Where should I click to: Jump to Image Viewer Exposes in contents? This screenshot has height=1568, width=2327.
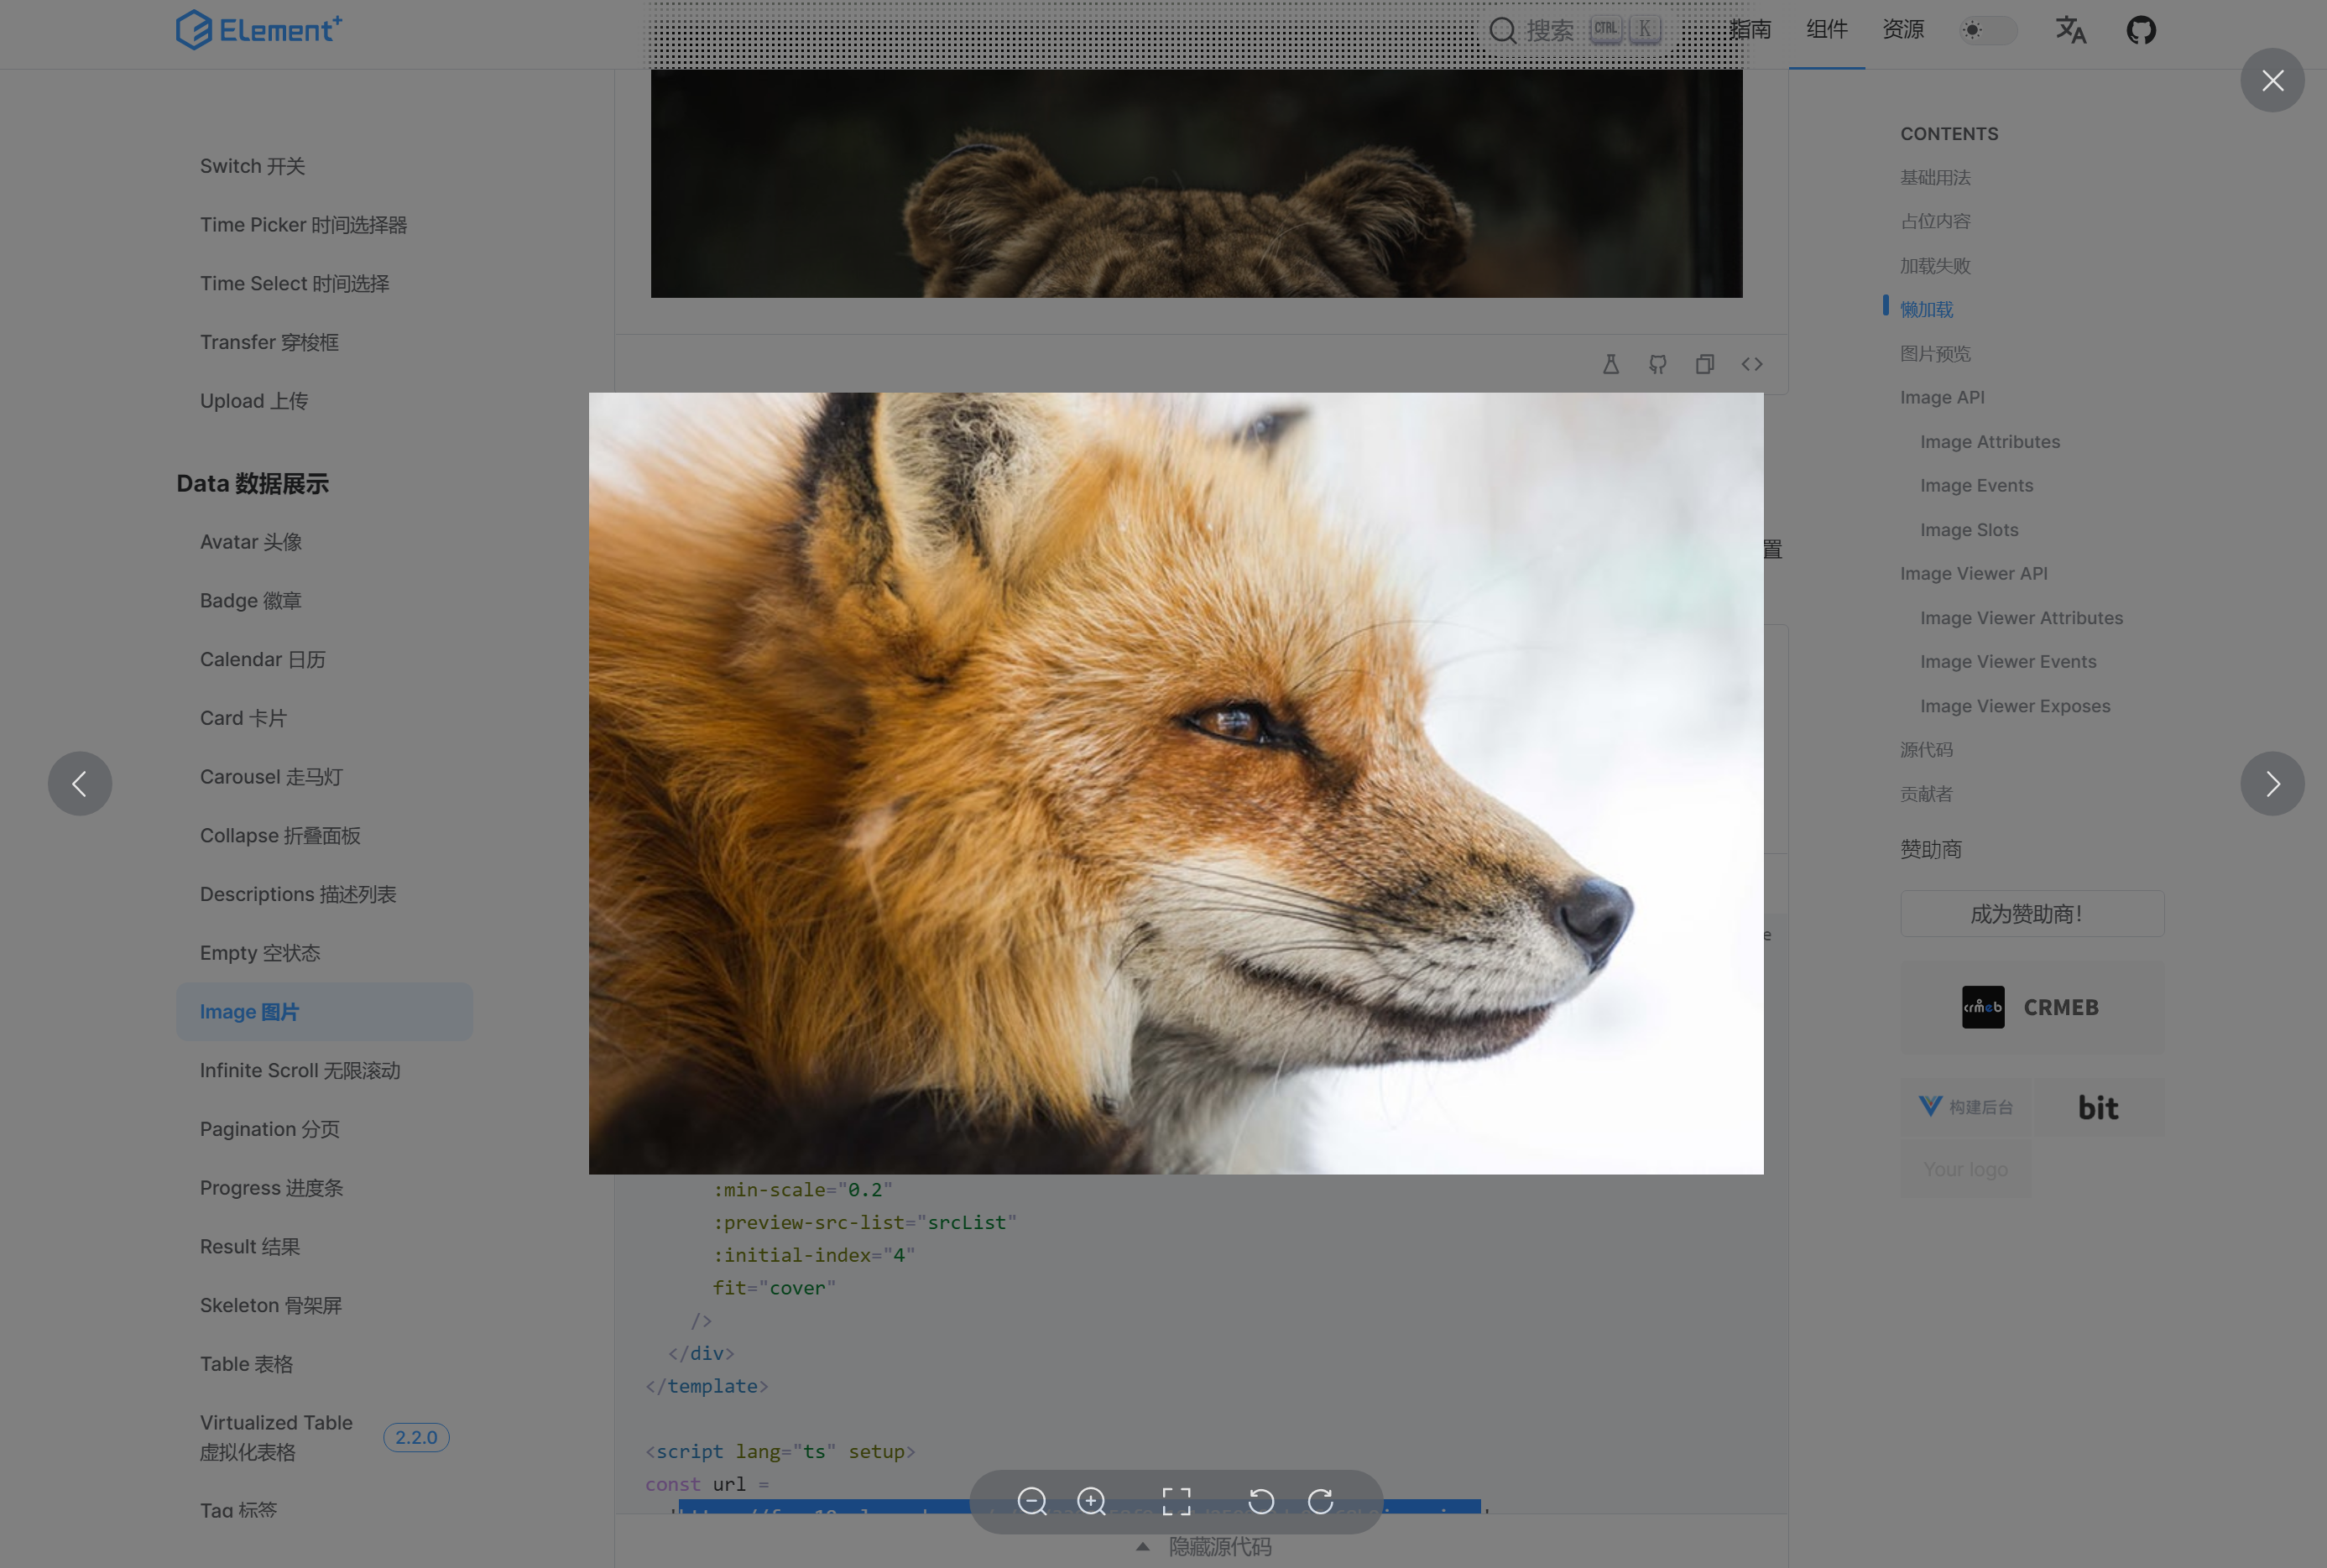coord(2015,706)
